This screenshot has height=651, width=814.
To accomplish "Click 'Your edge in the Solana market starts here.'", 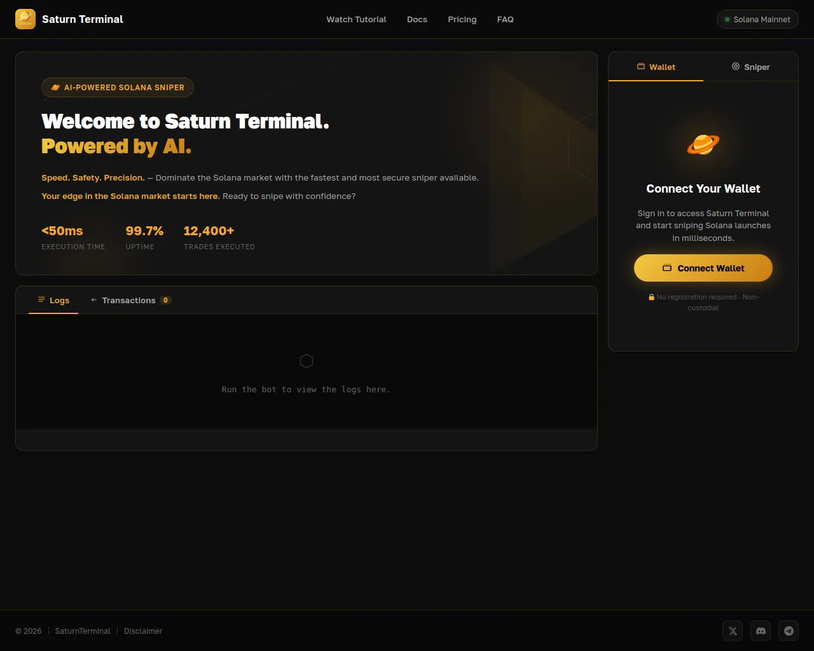I will (x=130, y=196).
